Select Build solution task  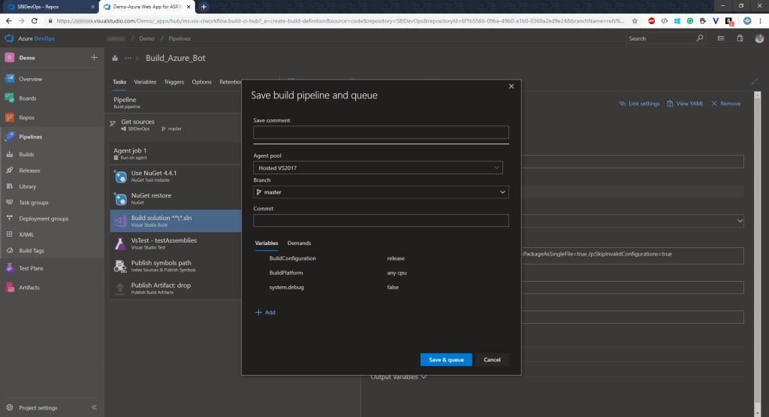click(x=175, y=221)
